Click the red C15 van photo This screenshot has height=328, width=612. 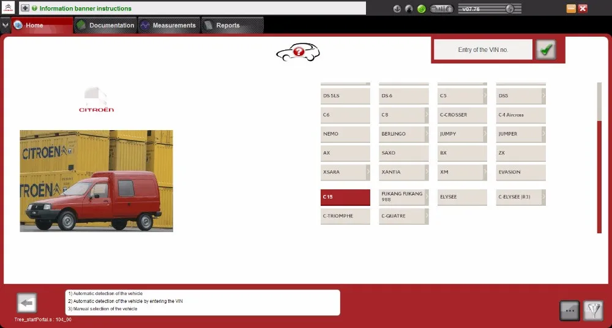(97, 181)
